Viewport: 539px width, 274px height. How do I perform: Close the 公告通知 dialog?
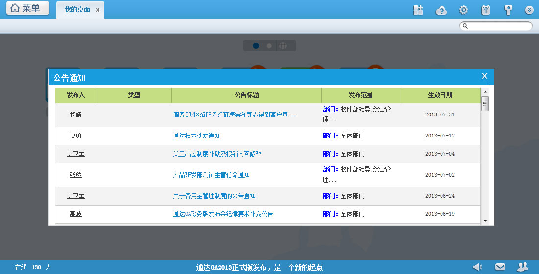tap(484, 76)
